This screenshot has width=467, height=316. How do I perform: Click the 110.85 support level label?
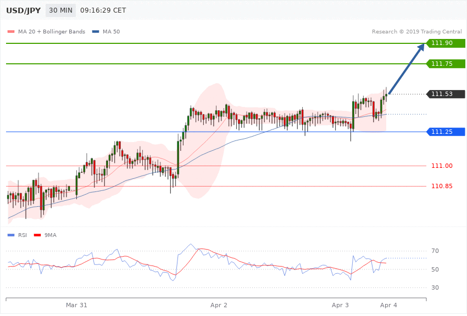442,186
